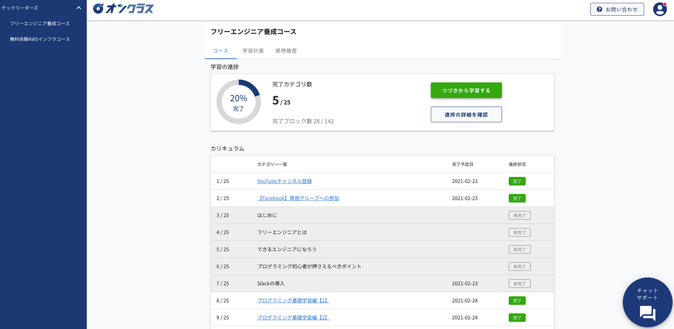Click 未完了 badge for Slackの導入
674x329 pixels.
coord(520,284)
